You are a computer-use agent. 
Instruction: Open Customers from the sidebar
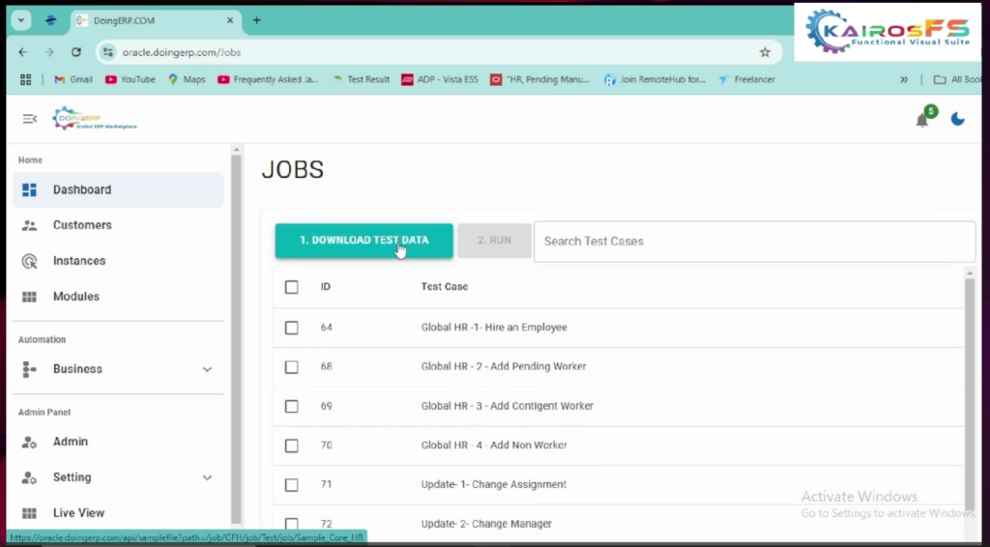pyautogui.click(x=82, y=225)
